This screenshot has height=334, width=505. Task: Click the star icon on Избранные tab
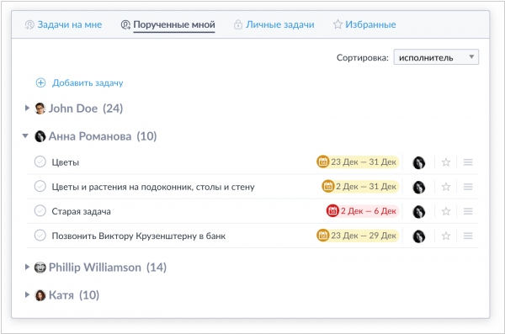[x=338, y=24]
